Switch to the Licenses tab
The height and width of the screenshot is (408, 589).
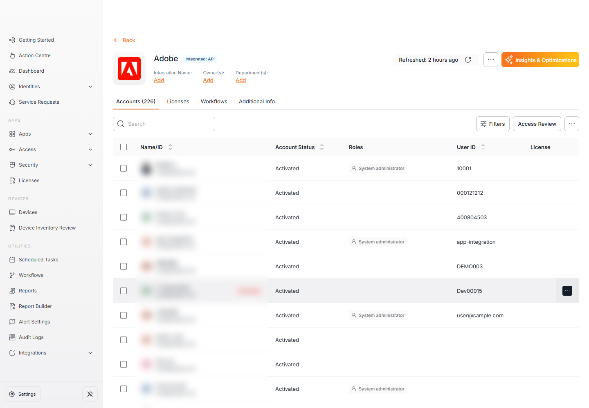click(178, 101)
